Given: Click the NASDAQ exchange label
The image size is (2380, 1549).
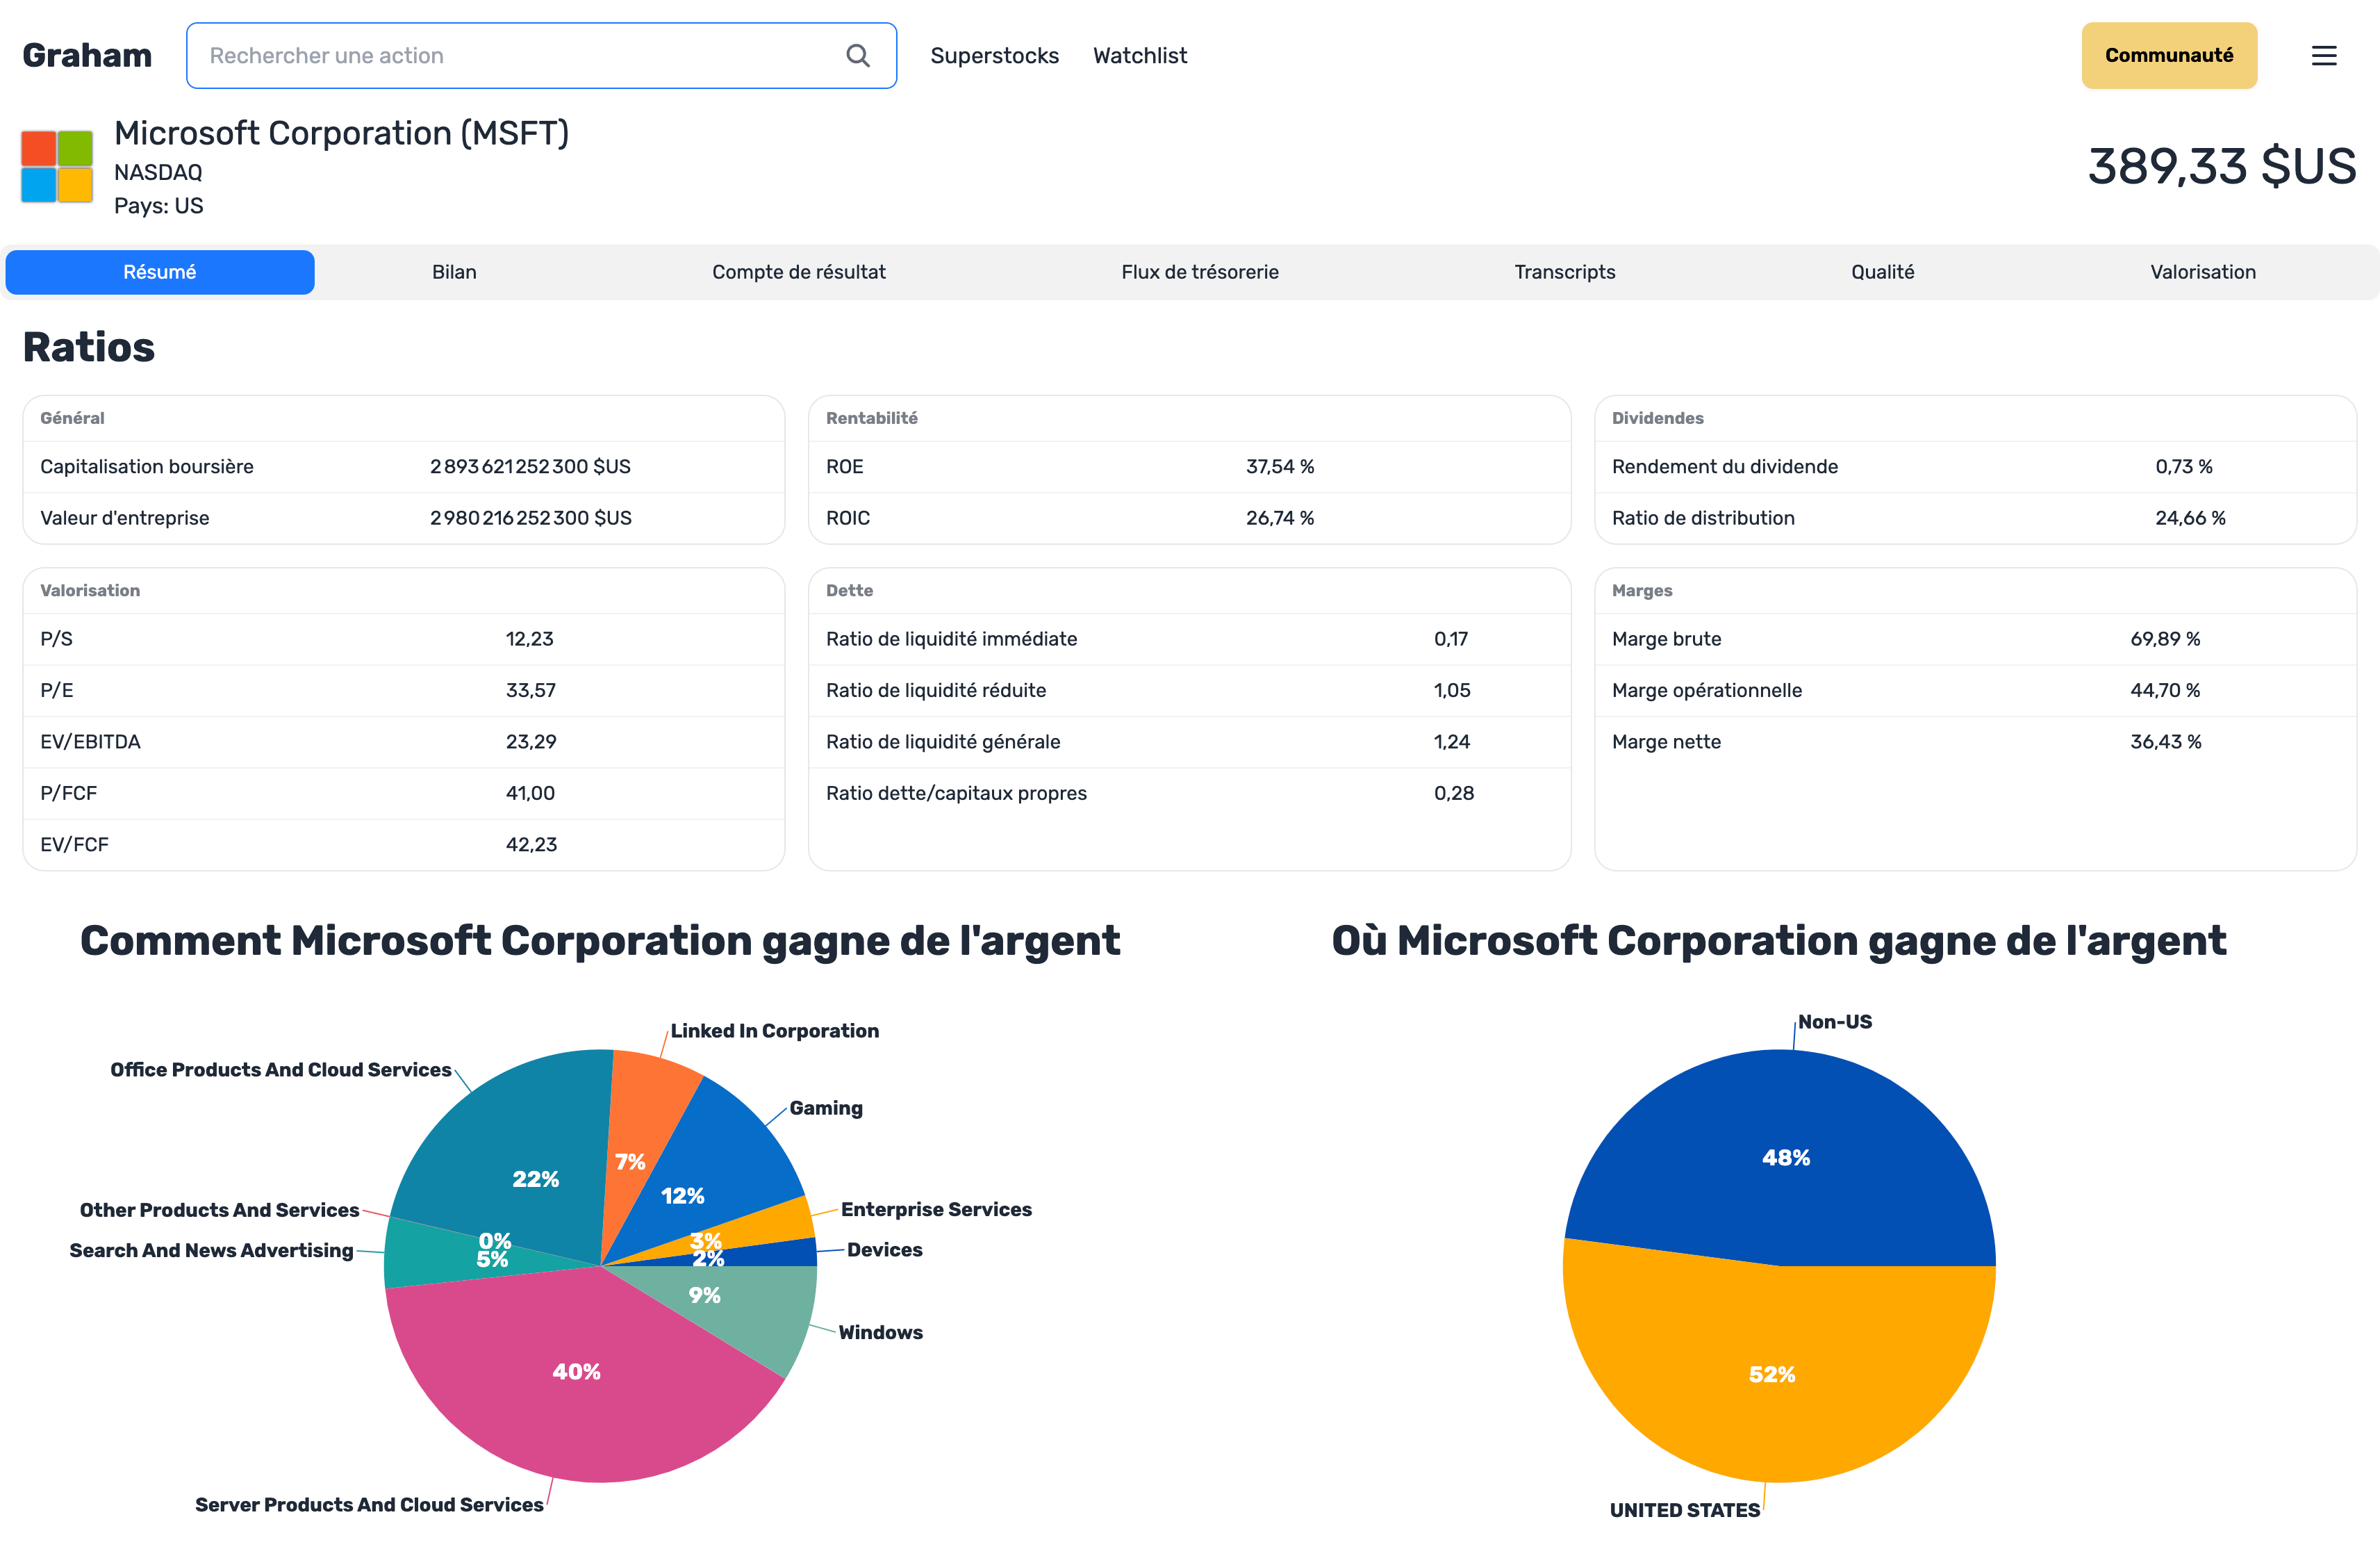Looking at the screenshot, I should coord(158,172).
